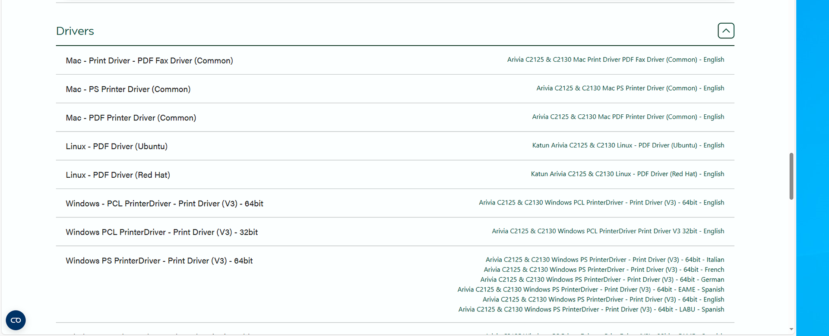829x336 pixels.
Task: Select row title Mac - PDF Printer Driver (Common)
Action: tap(131, 118)
